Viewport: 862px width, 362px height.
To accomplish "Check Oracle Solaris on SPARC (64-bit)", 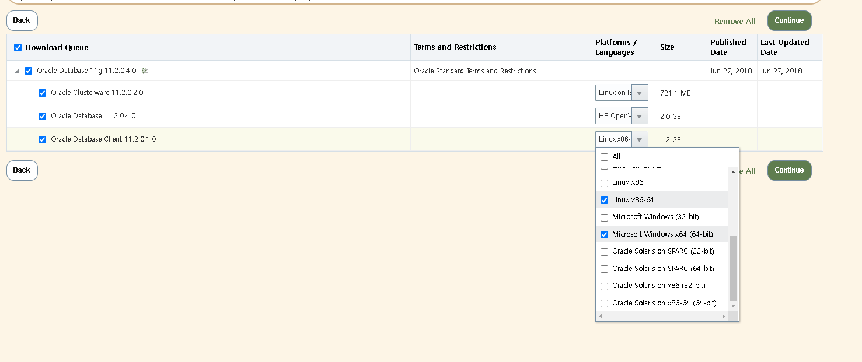I will point(604,269).
